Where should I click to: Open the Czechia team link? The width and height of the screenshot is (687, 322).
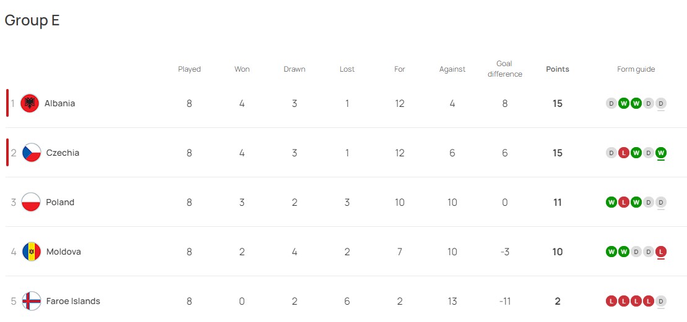coord(63,153)
